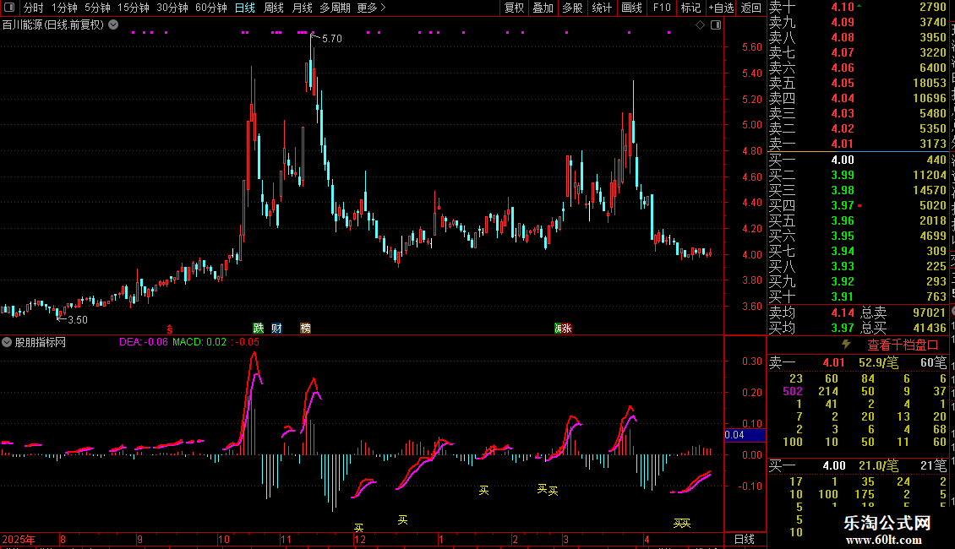Select the 买一 4.00 order row
This screenshot has width=955, height=549.
click(858, 160)
